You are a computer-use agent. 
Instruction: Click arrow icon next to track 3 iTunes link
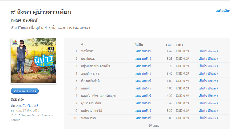[218, 66]
